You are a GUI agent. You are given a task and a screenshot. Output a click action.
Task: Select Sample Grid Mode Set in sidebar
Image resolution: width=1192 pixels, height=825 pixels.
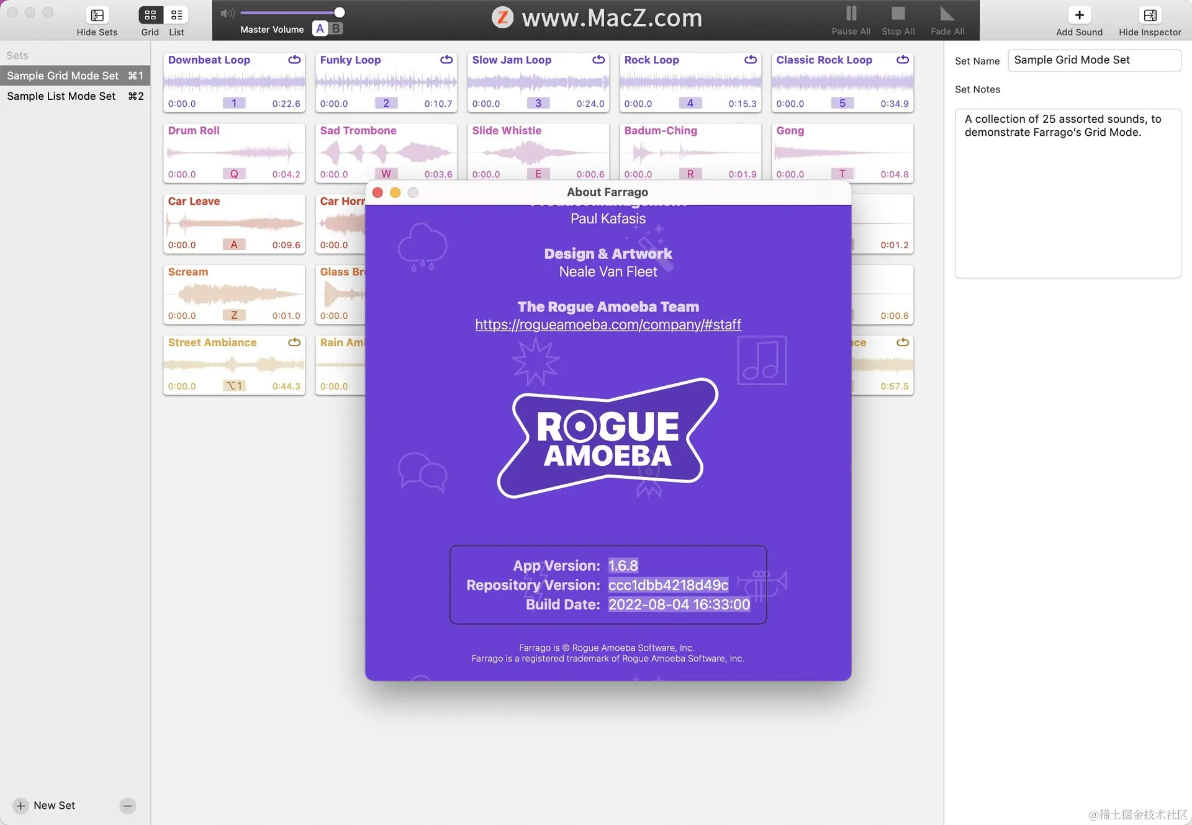tap(63, 76)
